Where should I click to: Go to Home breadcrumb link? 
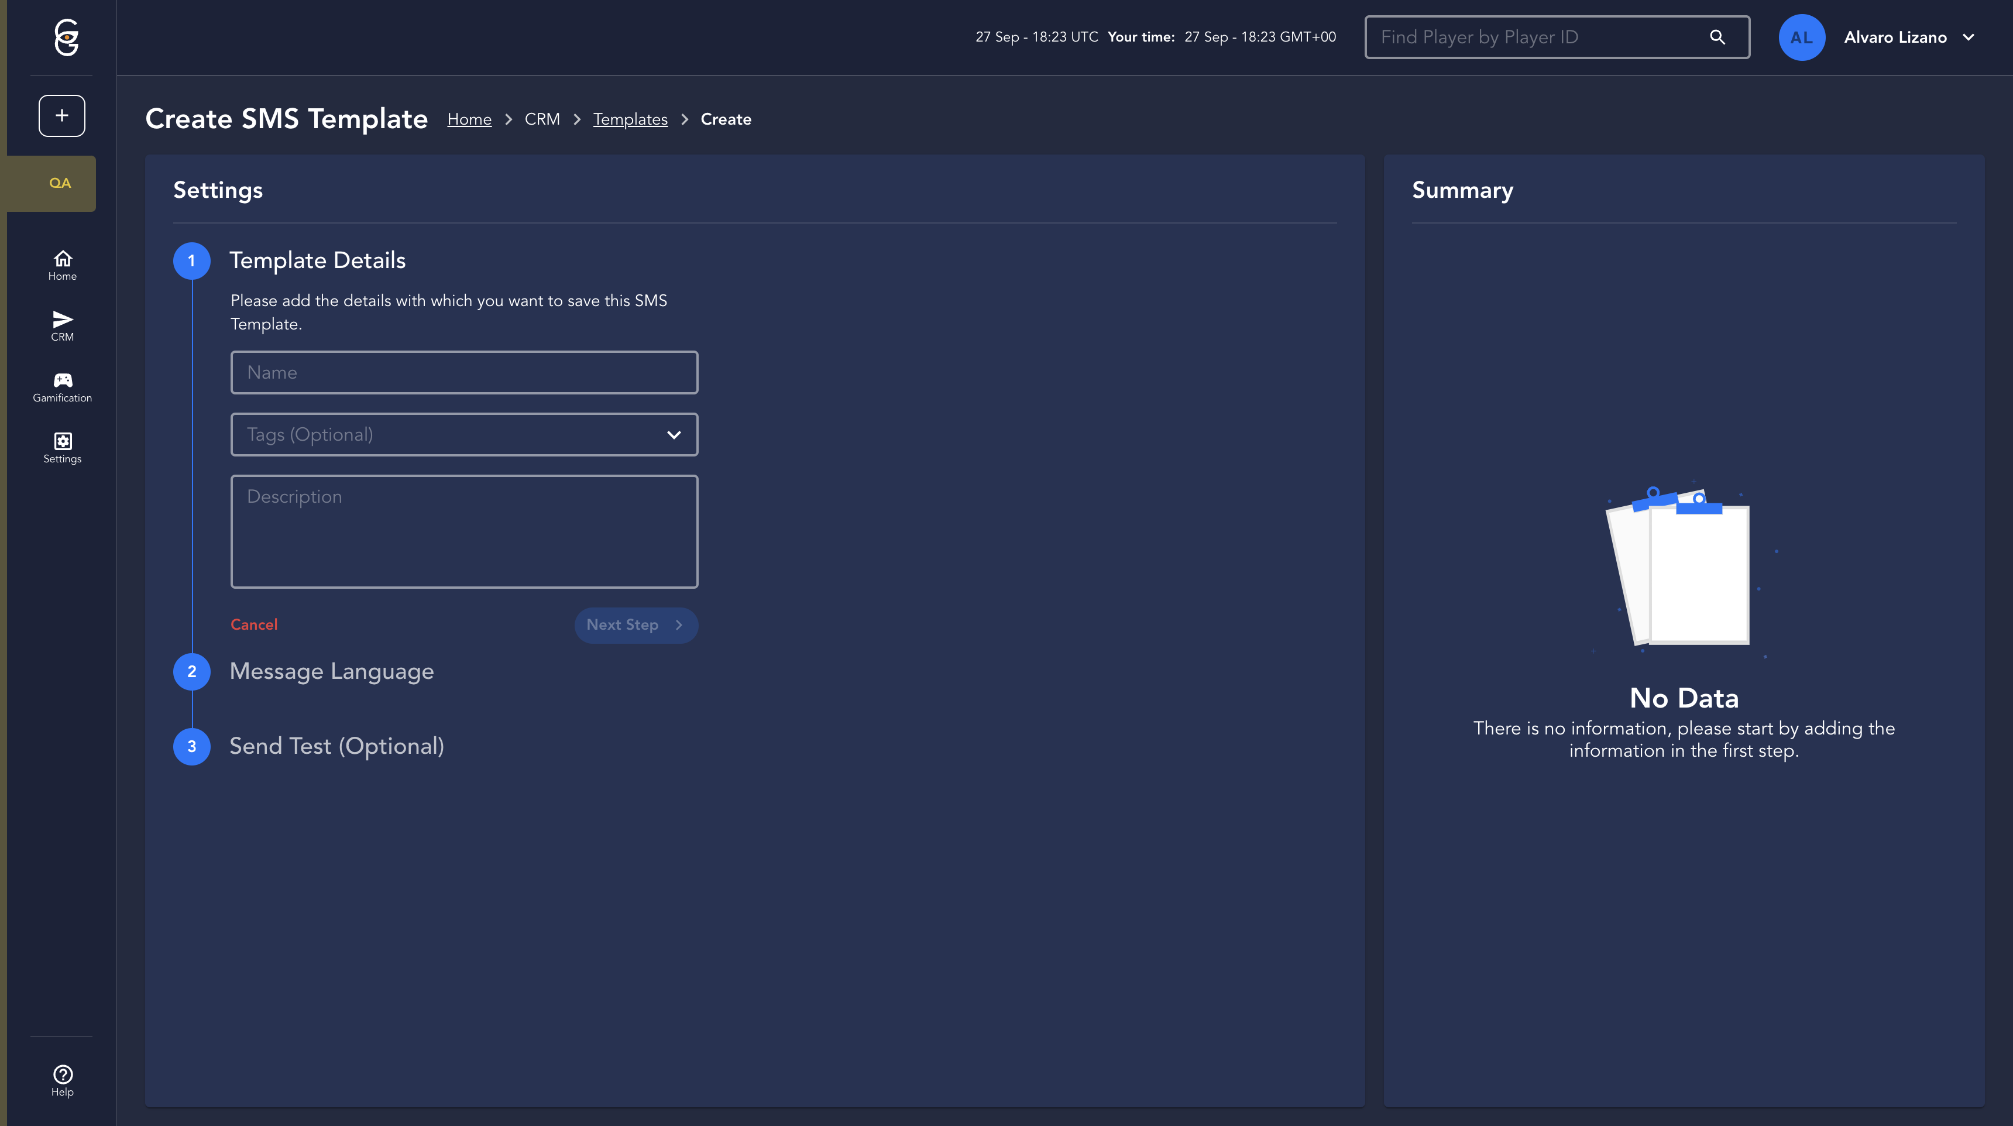point(469,119)
